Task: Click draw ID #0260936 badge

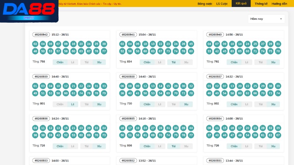Action: 41,118
